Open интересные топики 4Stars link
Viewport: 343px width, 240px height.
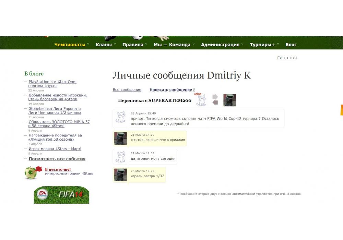(x=69, y=173)
